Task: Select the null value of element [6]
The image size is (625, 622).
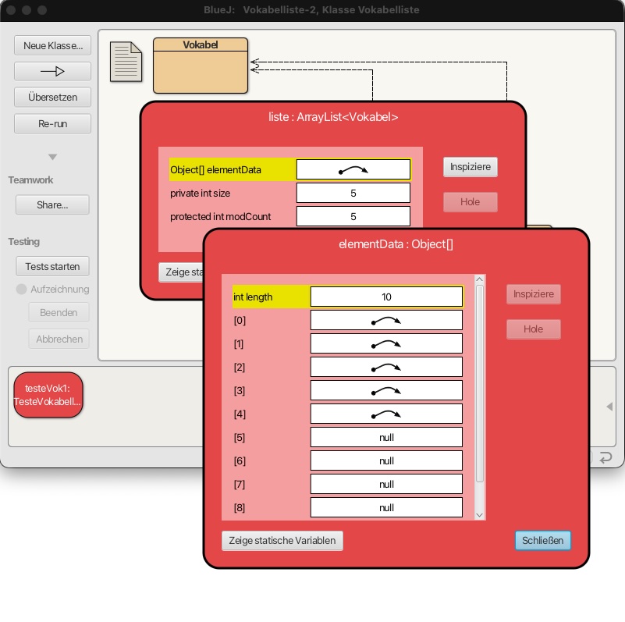Action: click(x=386, y=461)
